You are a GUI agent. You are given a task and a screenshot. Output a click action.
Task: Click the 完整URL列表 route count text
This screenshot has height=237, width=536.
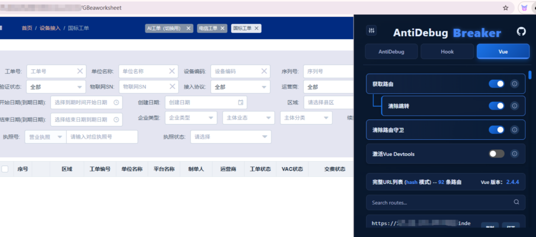click(417, 182)
